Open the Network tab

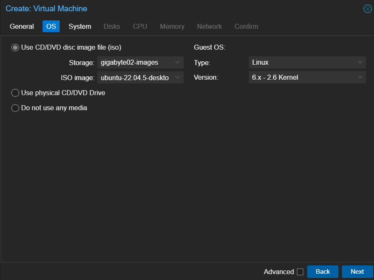pyautogui.click(x=209, y=26)
